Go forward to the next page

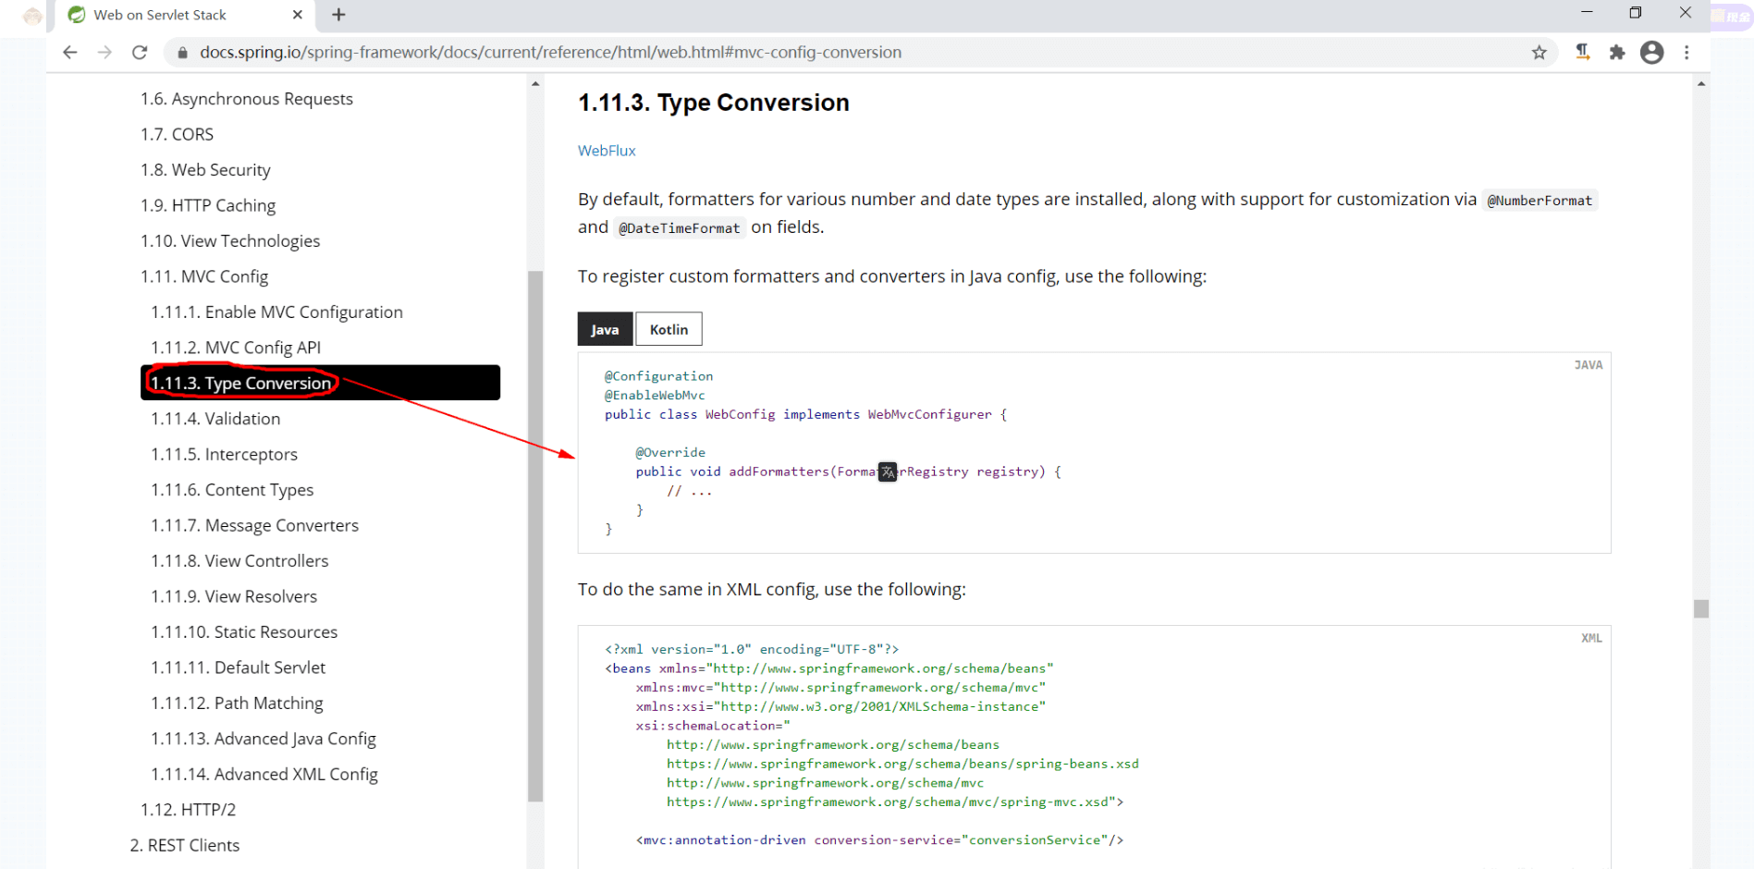(x=104, y=53)
